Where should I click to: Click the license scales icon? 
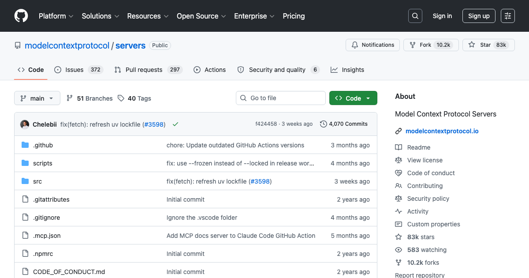pyautogui.click(x=399, y=160)
